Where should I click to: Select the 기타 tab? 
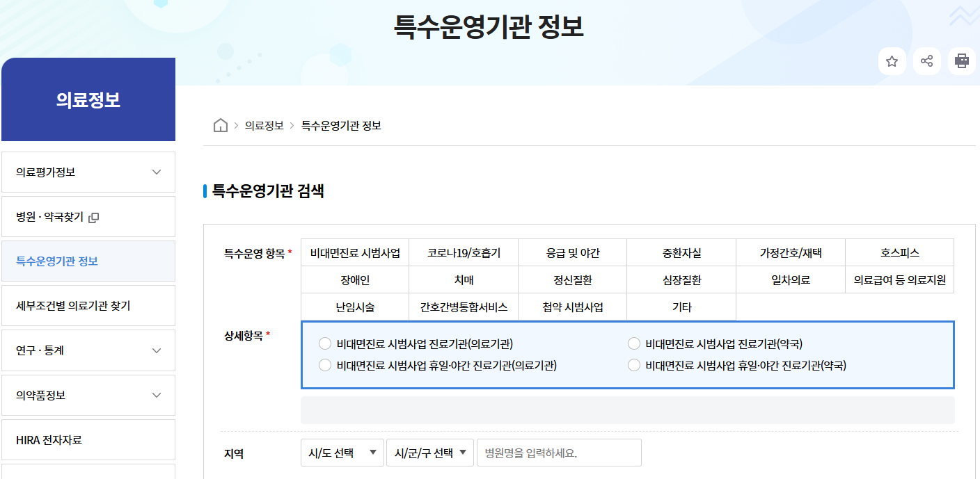pyautogui.click(x=681, y=307)
